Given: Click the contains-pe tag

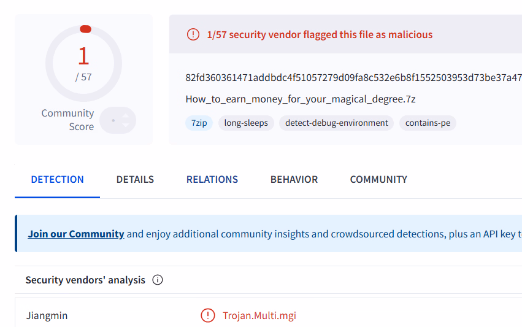Looking at the screenshot, I should click(428, 123).
